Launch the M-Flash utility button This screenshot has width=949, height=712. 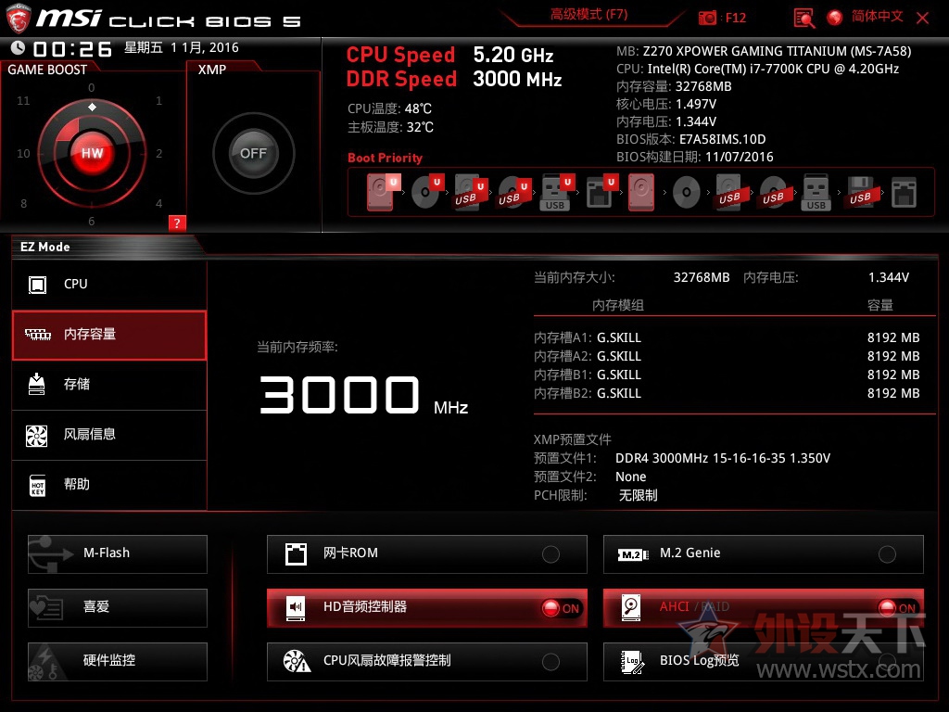(x=118, y=554)
